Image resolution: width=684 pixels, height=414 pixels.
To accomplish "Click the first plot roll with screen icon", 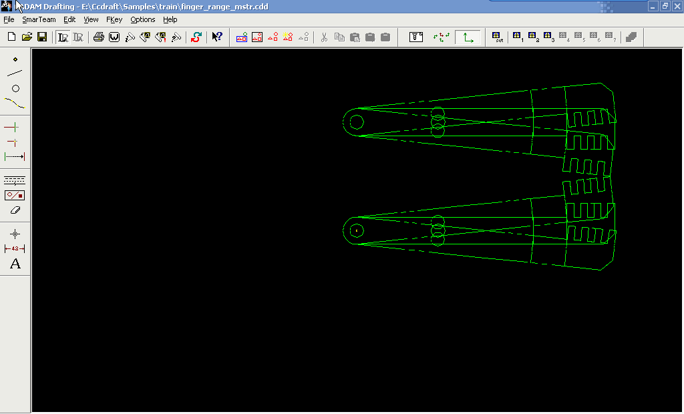I will tap(145, 37).
